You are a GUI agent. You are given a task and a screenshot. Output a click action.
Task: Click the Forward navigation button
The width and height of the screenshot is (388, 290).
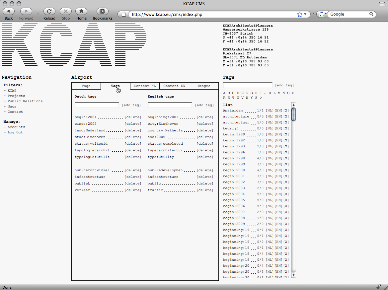[x=26, y=12]
